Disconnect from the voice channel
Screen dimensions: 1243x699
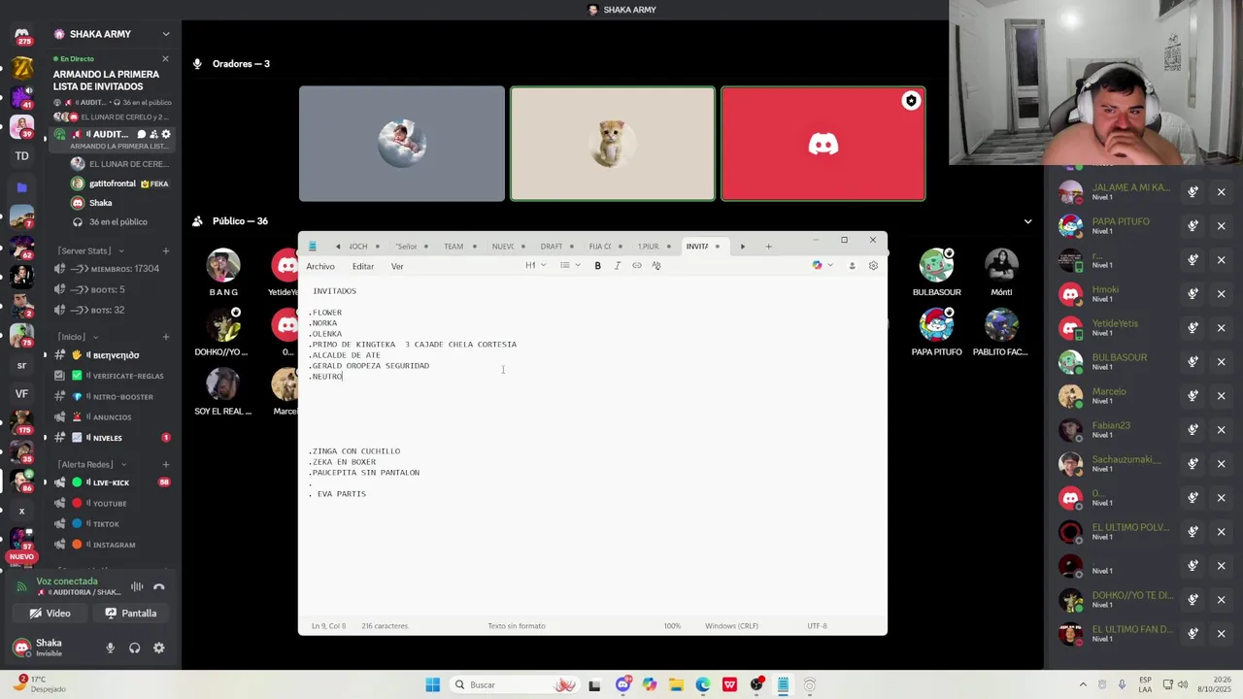pos(159,586)
